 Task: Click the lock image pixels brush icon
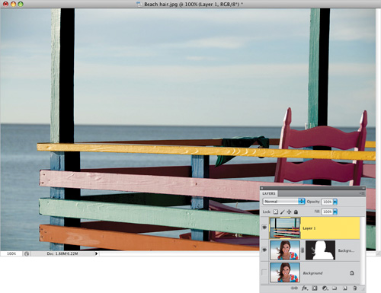click(283, 212)
